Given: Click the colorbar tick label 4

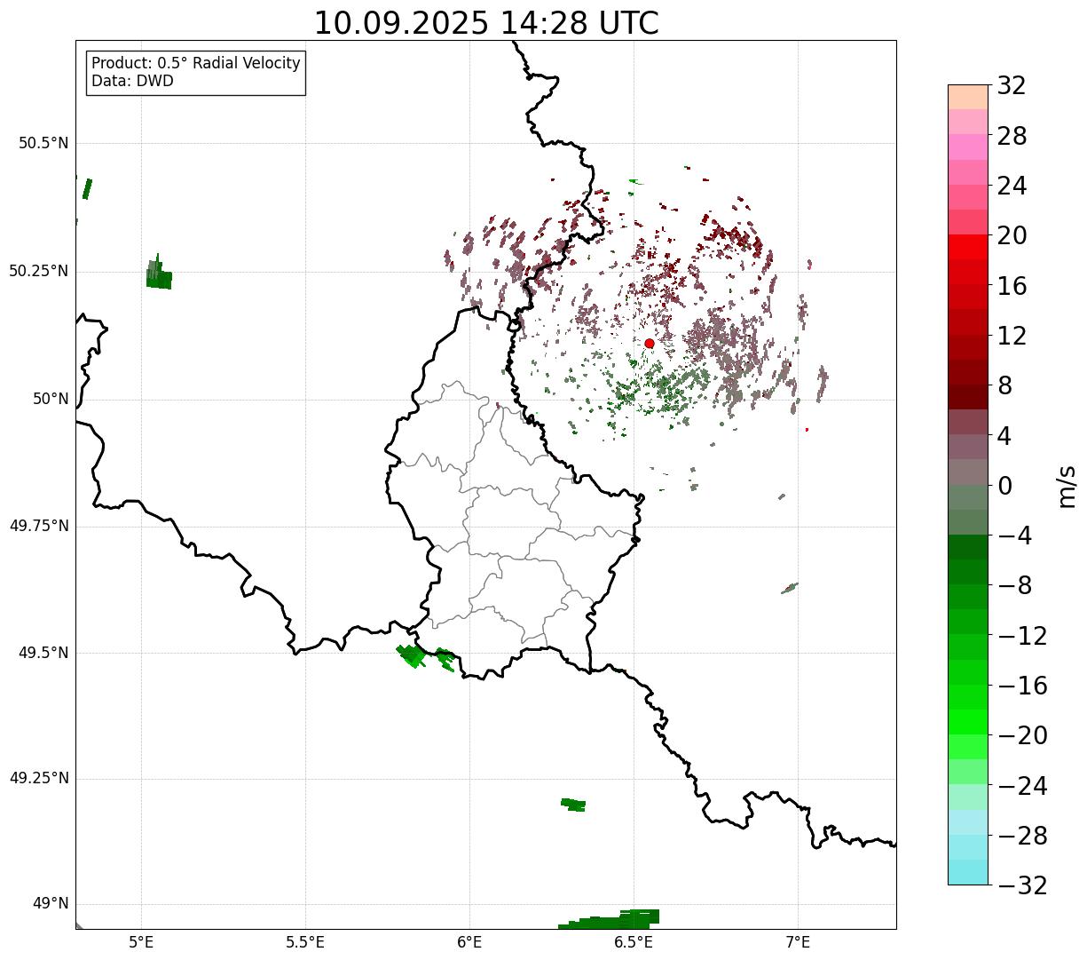Looking at the screenshot, I should [1004, 436].
